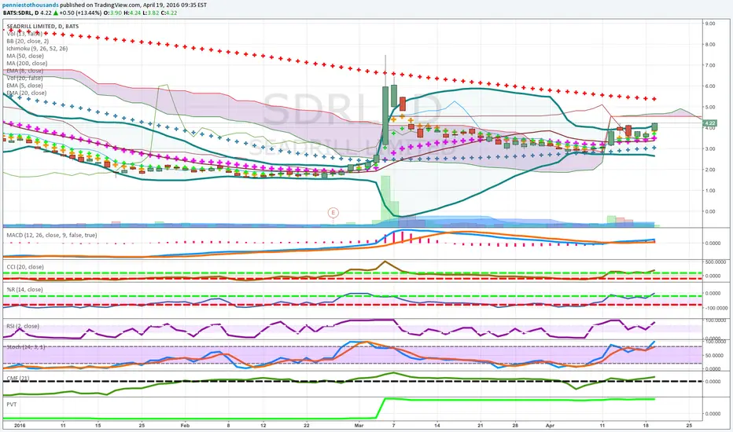The image size is (733, 432).
Task: Click the green up-arrow next to +0.50
Action: coord(55,13)
